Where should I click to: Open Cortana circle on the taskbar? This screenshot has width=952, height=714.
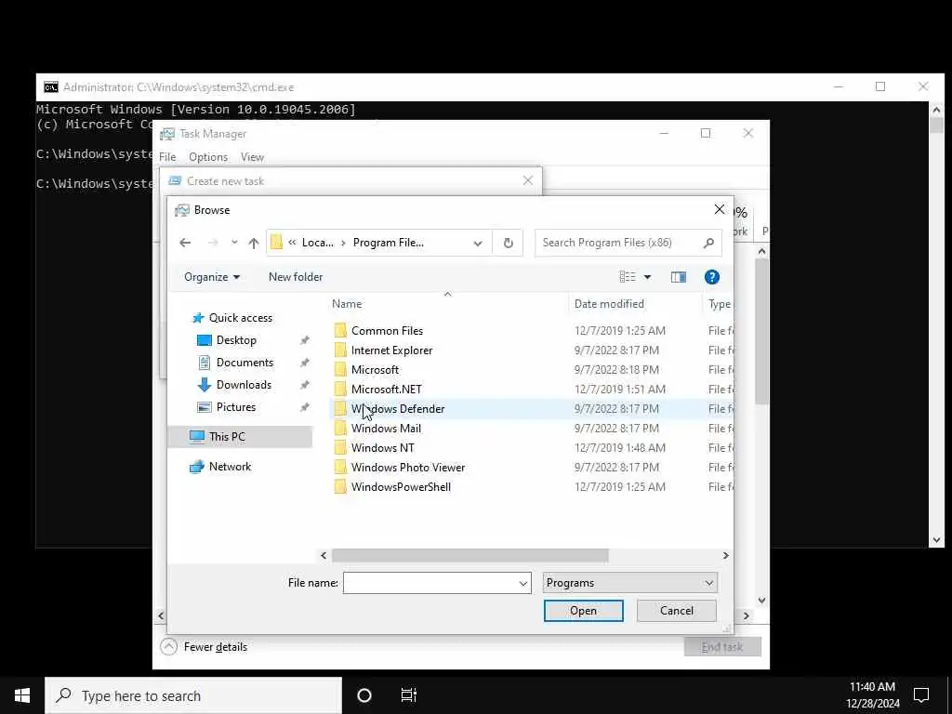pyautogui.click(x=364, y=695)
